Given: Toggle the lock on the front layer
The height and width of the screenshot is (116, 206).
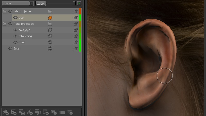Looking at the screenshot, I should tap(75, 42).
